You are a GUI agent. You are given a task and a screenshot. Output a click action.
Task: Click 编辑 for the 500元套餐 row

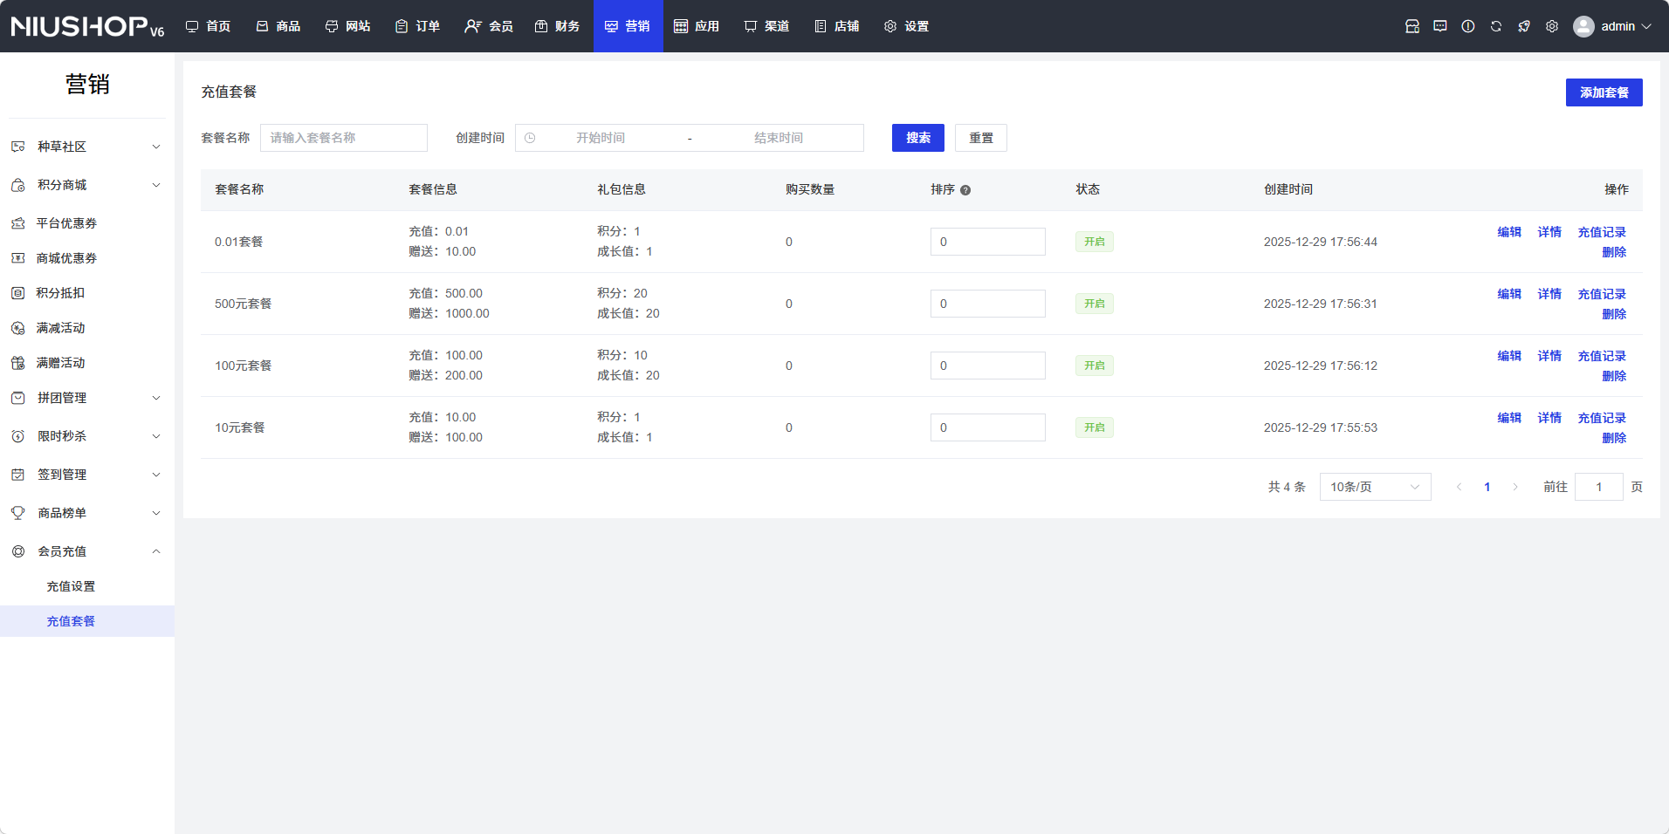(x=1509, y=294)
